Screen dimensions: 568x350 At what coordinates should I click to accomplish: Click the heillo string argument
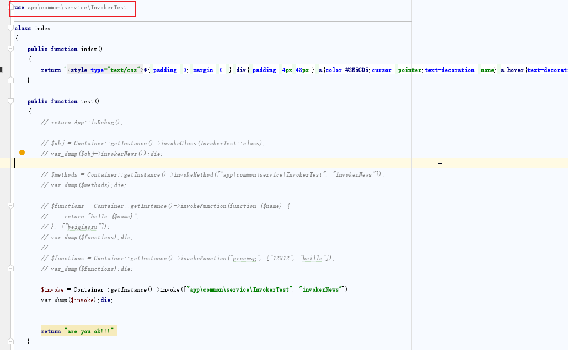pyautogui.click(x=312, y=259)
